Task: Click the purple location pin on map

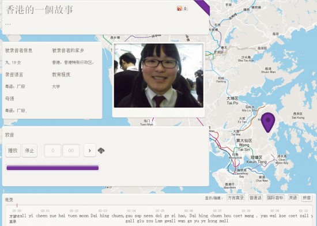Action: pyautogui.click(x=268, y=122)
